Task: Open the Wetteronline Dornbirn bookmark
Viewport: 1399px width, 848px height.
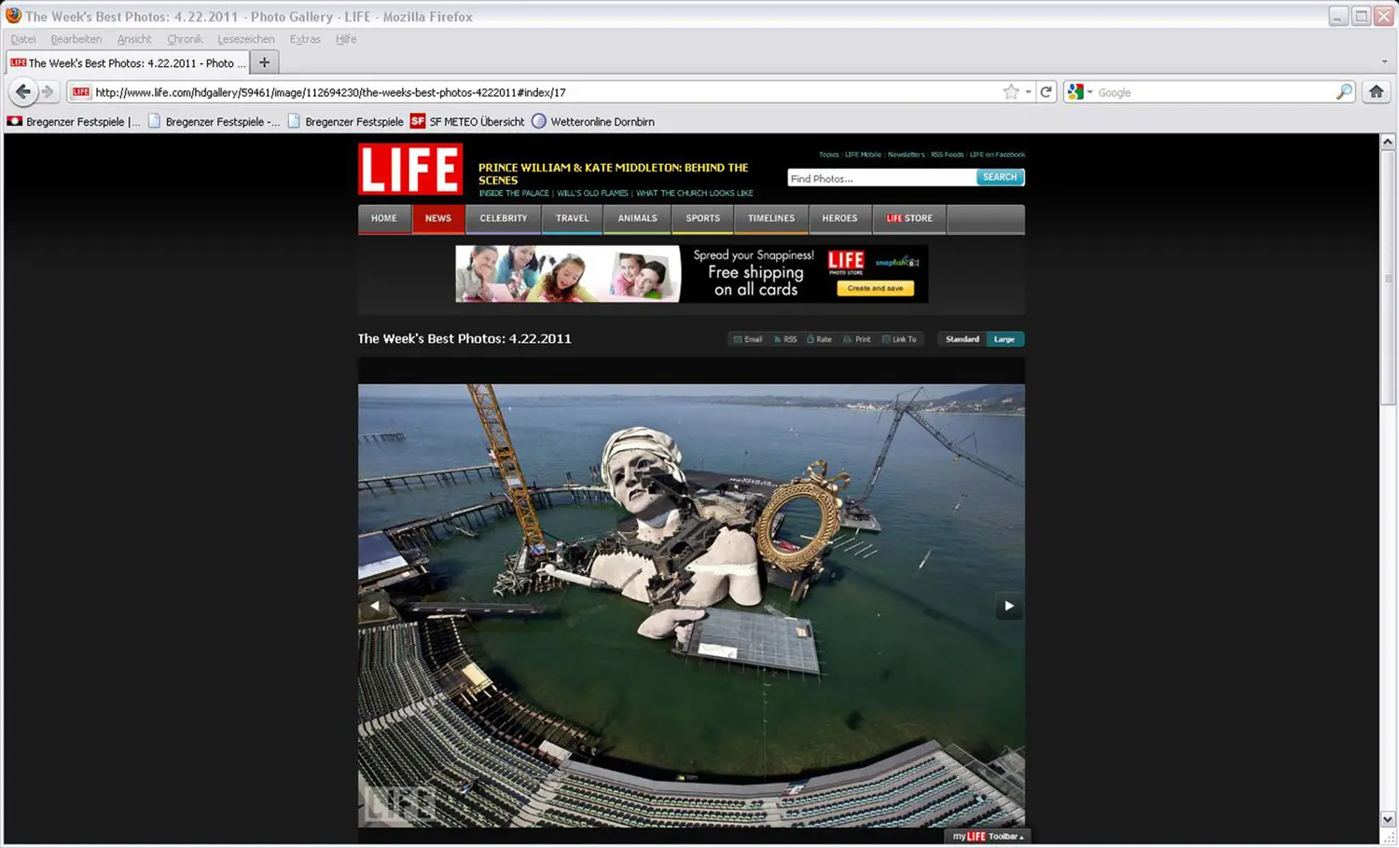Action: click(x=593, y=121)
